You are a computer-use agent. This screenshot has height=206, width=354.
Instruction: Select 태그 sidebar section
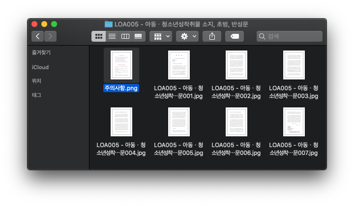pyautogui.click(x=36, y=95)
